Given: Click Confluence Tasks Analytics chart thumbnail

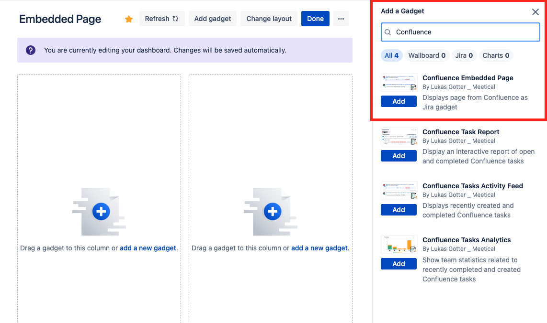Looking at the screenshot, I should coord(399,244).
